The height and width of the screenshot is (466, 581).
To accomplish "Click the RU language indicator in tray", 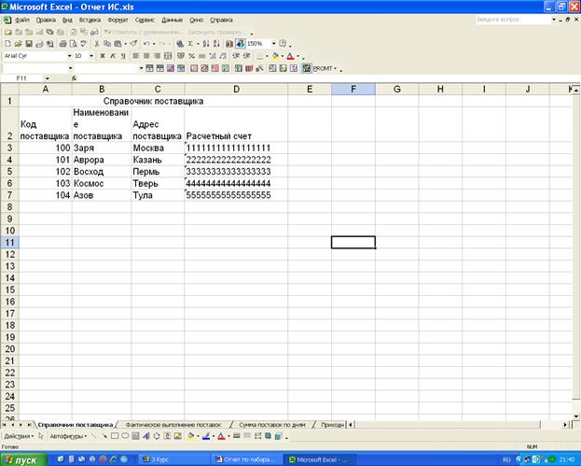I will [x=506, y=459].
